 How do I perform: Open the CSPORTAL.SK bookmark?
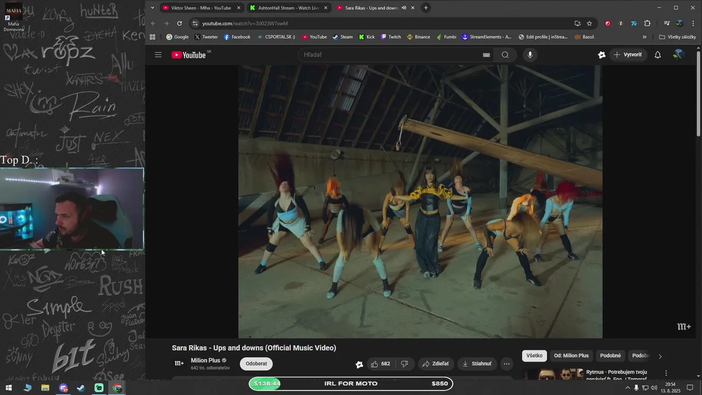click(x=276, y=37)
